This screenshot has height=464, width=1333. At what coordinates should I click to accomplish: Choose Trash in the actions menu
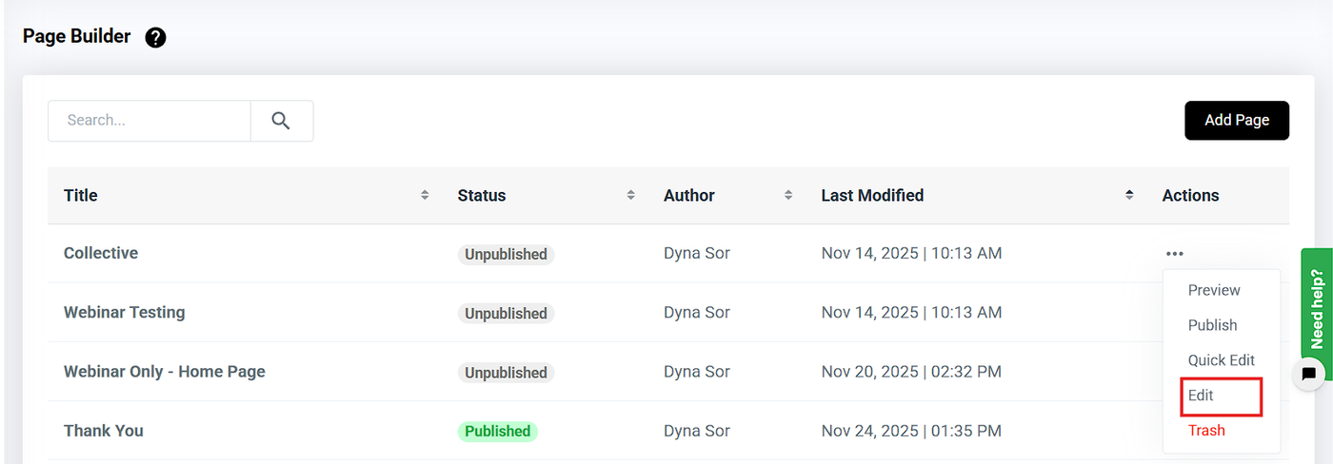point(1206,431)
